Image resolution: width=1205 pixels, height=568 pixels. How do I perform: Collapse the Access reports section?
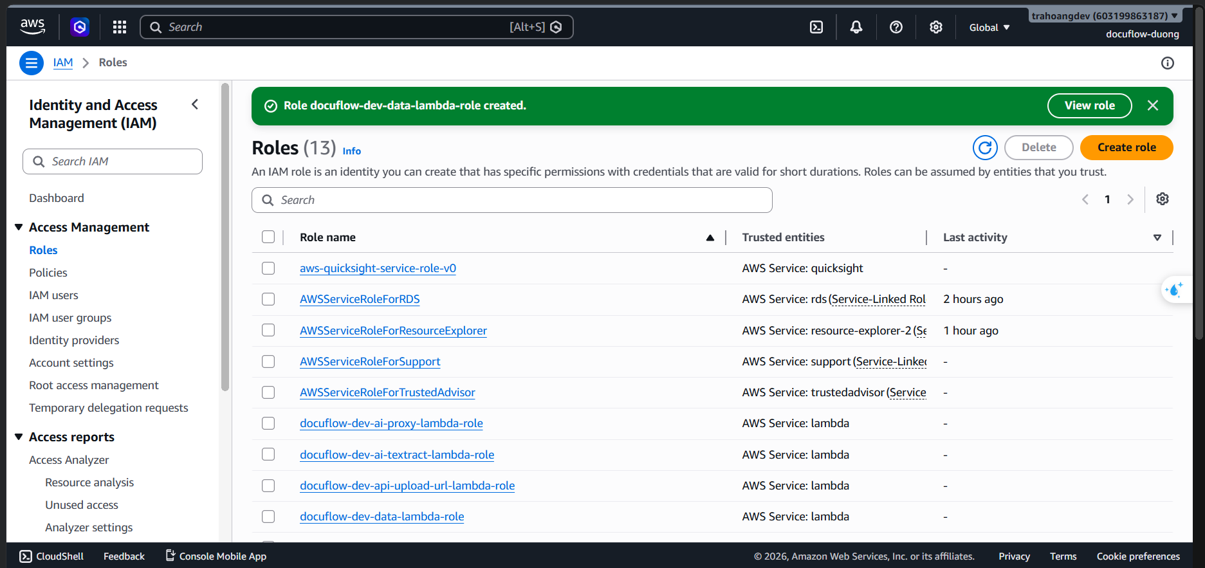coord(19,437)
